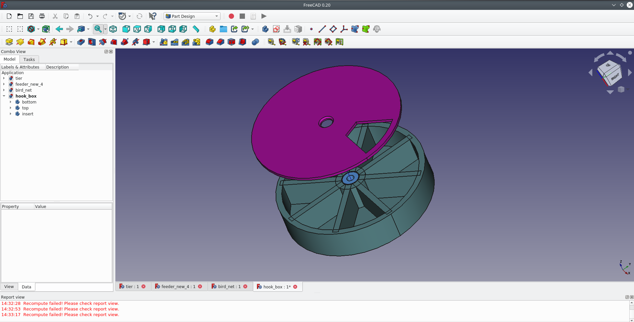
Task: Close the bird_net document tab
Action: coord(245,287)
